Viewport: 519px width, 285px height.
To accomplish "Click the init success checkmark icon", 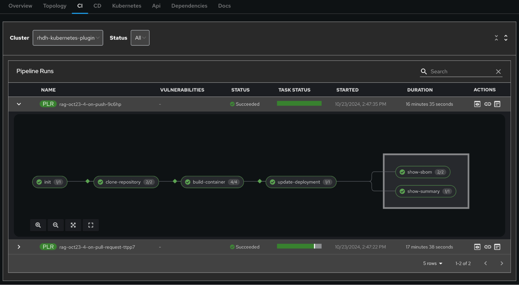I will (39, 182).
